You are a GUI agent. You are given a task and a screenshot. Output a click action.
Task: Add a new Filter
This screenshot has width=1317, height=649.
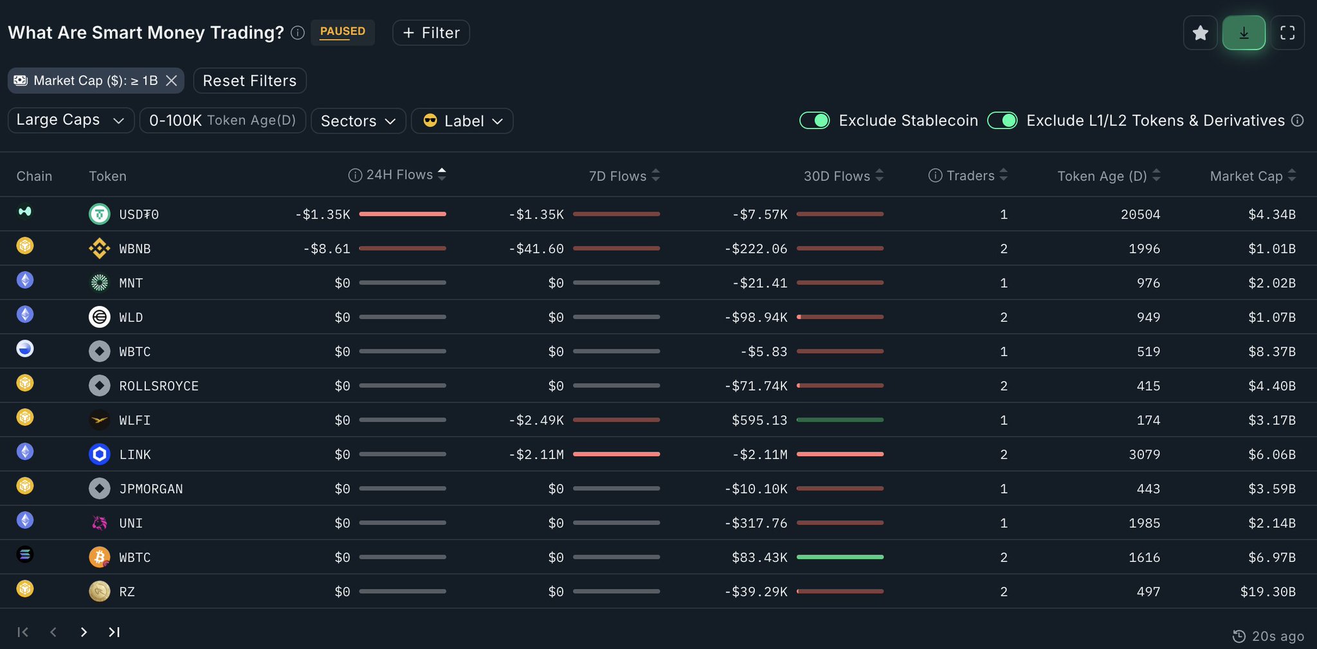tap(431, 33)
